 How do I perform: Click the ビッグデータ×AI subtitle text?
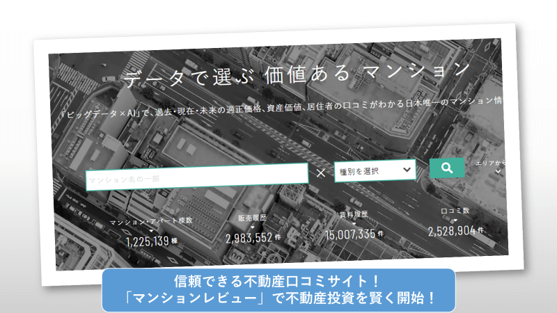click(281, 108)
